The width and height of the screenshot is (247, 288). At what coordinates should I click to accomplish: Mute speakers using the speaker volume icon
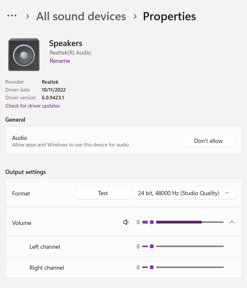point(126,222)
